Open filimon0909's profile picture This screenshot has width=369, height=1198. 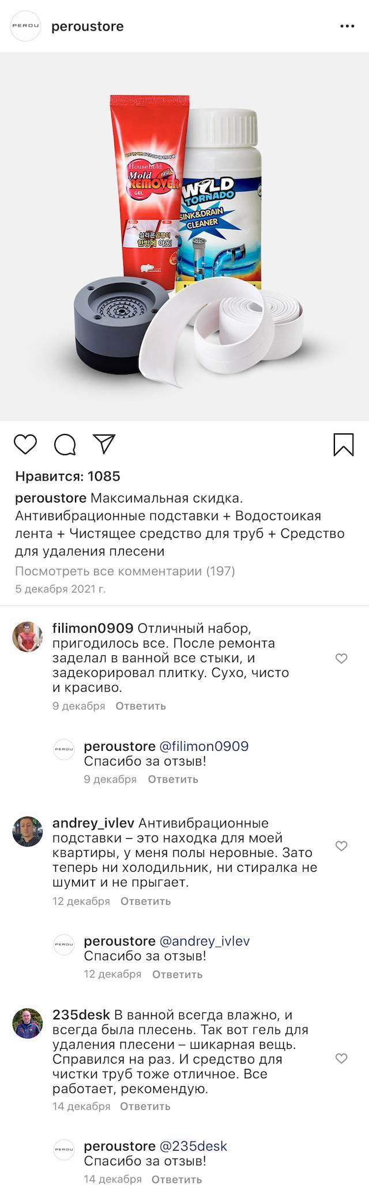point(28,637)
